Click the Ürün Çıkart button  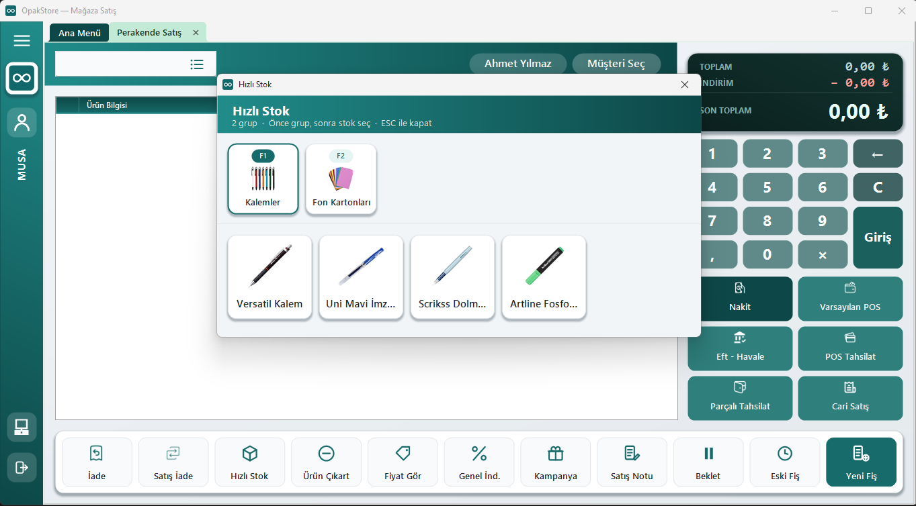(326, 462)
